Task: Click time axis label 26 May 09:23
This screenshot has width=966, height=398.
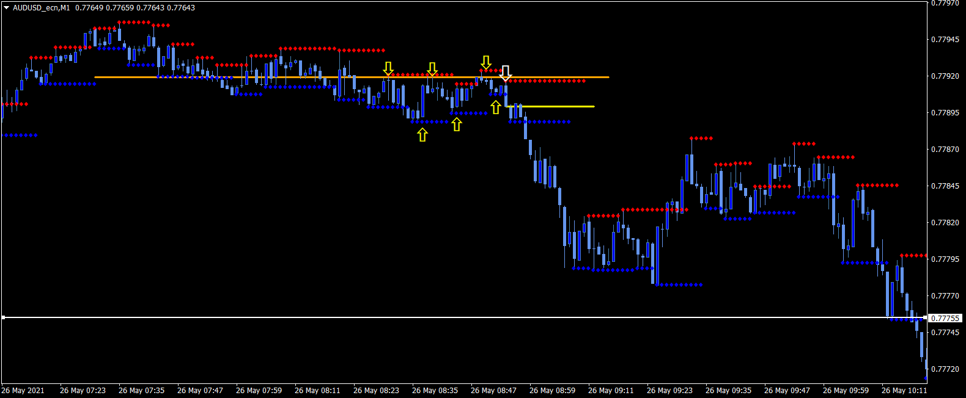Action: pyautogui.click(x=669, y=391)
